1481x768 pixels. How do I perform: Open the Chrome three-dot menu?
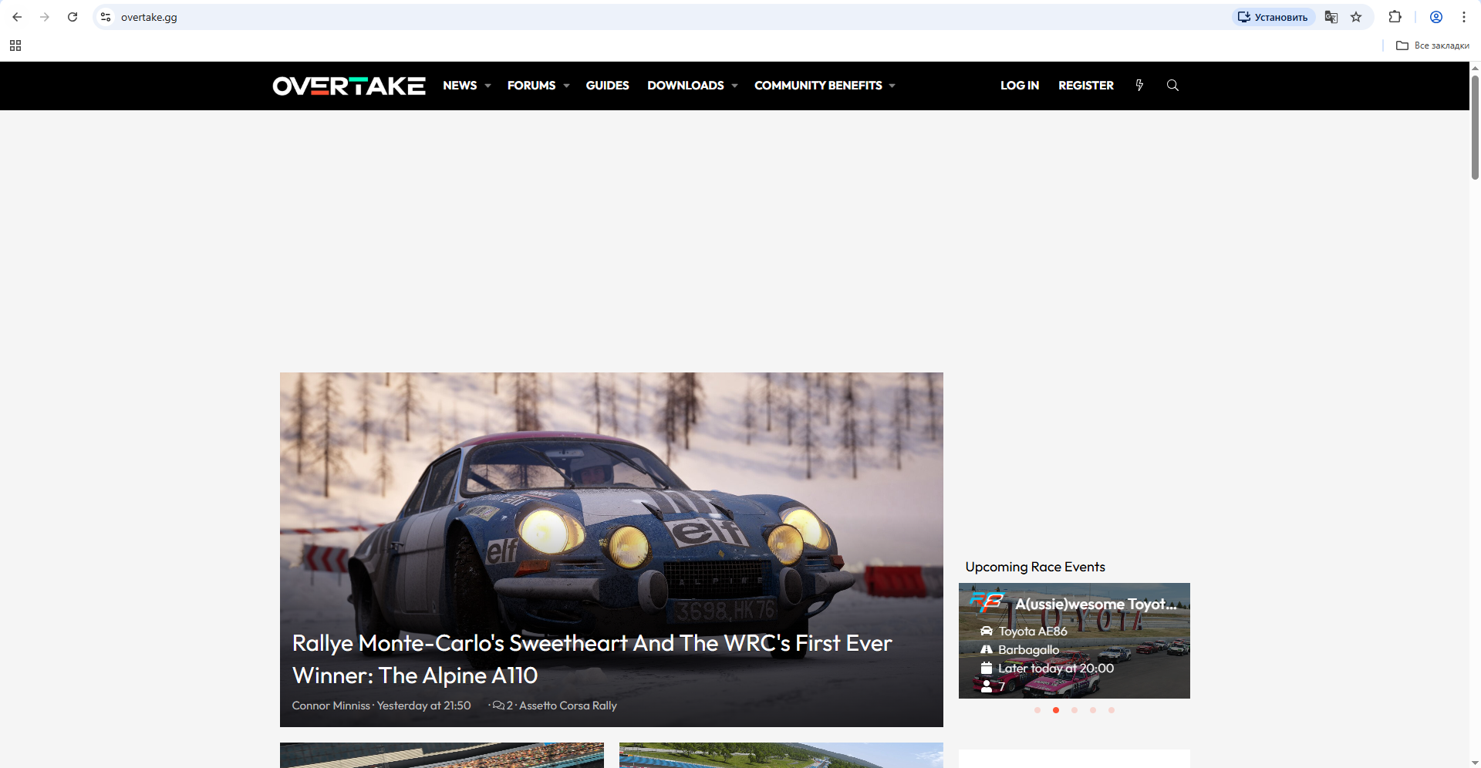pos(1464,17)
